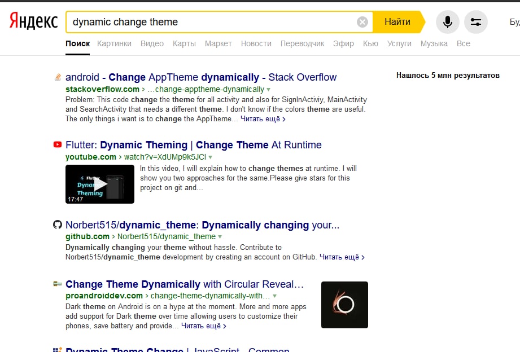
Task: Open Norbert515/dynamic_theme result title
Action: [x=202, y=225]
